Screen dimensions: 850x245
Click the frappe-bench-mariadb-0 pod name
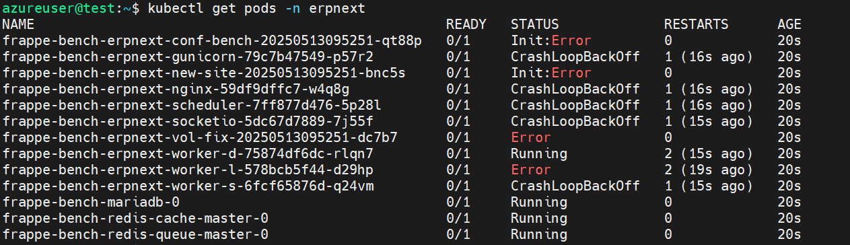[91, 202]
